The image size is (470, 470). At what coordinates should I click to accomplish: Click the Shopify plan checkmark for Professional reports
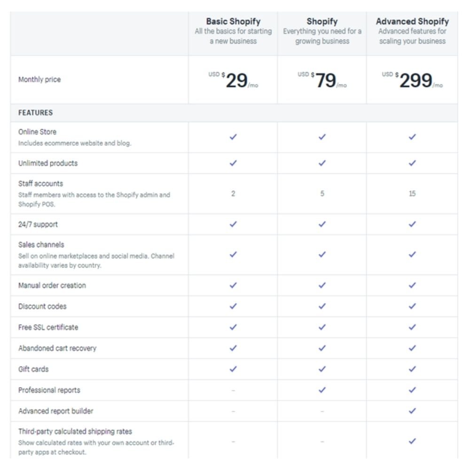322,390
